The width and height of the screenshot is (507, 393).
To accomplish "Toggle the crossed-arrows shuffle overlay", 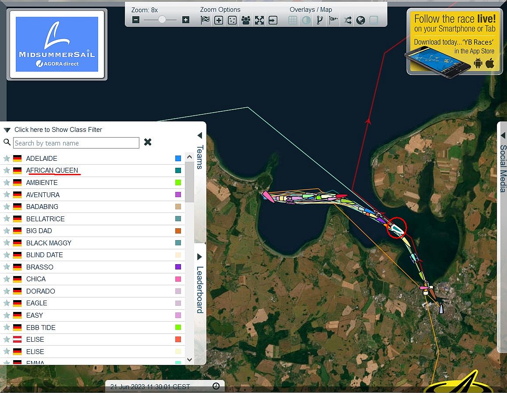I will pyautogui.click(x=347, y=20).
